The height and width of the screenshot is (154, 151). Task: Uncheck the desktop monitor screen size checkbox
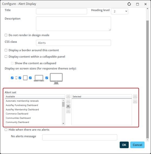47,78
